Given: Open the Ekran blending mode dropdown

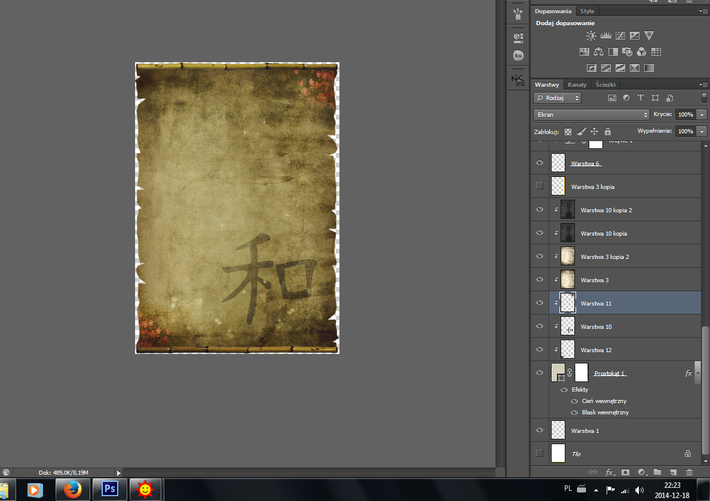Looking at the screenshot, I should coord(592,115).
